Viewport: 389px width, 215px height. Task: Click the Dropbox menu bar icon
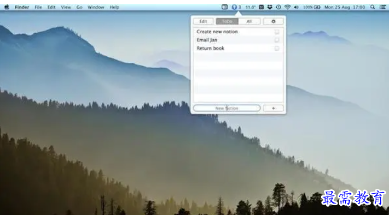[x=270, y=7]
